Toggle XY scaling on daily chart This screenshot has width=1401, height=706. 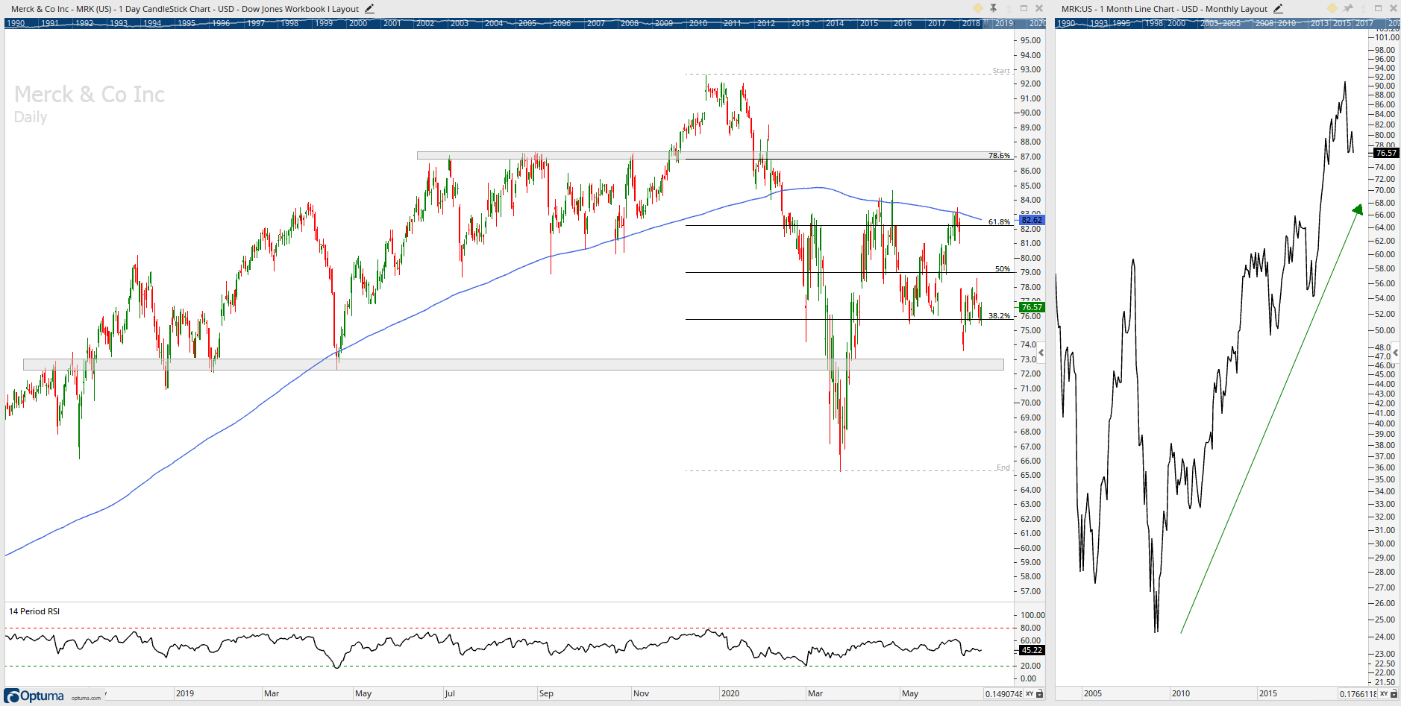tap(1029, 693)
